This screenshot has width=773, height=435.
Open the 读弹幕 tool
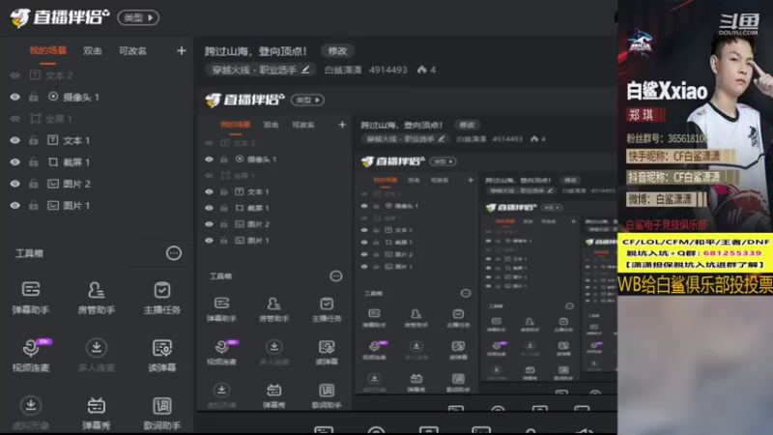click(x=161, y=355)
